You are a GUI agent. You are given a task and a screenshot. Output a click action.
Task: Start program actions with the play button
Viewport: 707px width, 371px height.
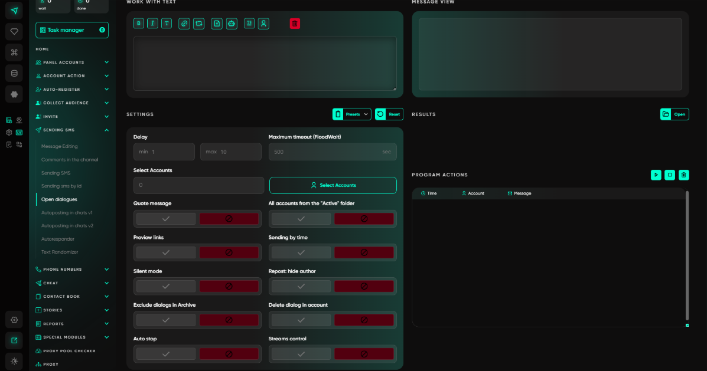click(656, 175)
